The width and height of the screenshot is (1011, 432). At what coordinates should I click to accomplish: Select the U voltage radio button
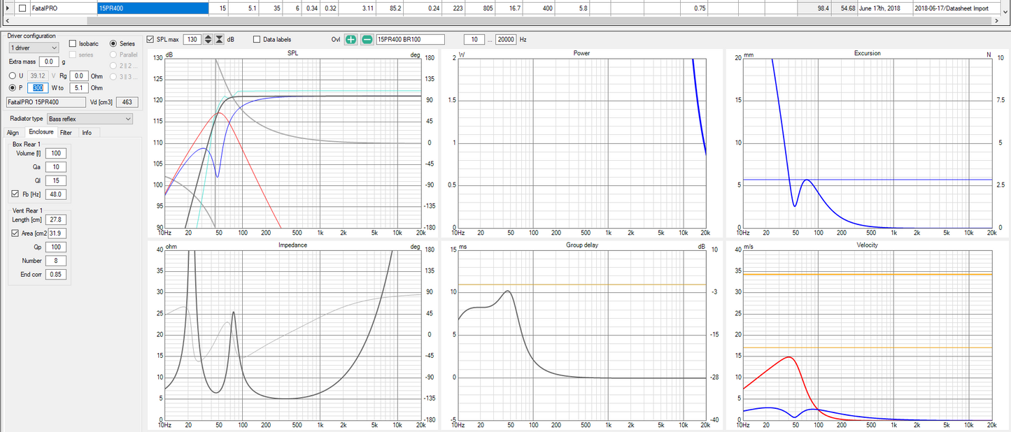[12, 75]
